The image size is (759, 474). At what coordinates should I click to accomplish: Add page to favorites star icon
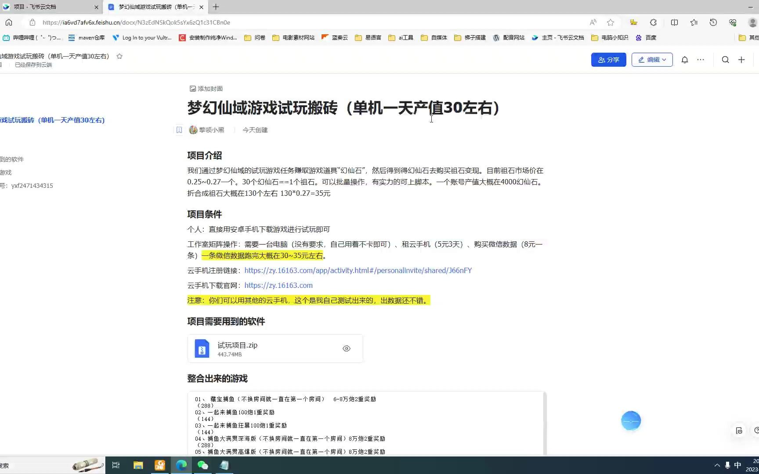click(x=611, y=22)
